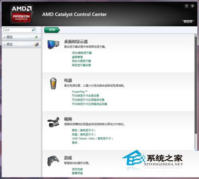The image size is (199, 179).
Task: Click the presets icon beside 预设
Action: [36, 44]
